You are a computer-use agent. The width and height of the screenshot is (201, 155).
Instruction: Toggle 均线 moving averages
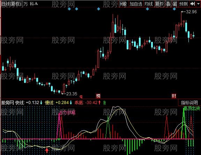(x=149, y=4)
